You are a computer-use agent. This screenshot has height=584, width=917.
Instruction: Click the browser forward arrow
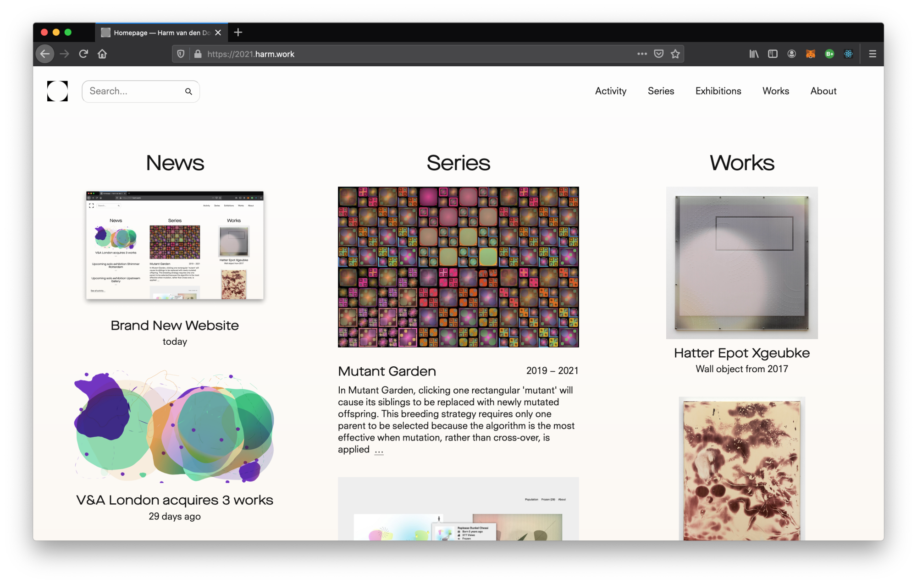tap(65, 54)
